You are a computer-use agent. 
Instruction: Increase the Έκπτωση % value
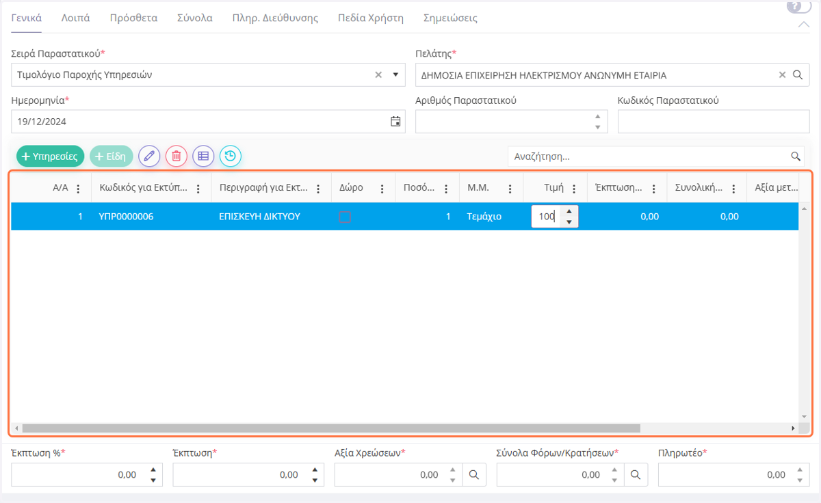coord(153,470)
